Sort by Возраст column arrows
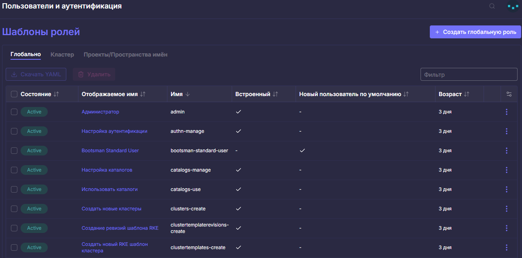 click(x=467, y=94)
